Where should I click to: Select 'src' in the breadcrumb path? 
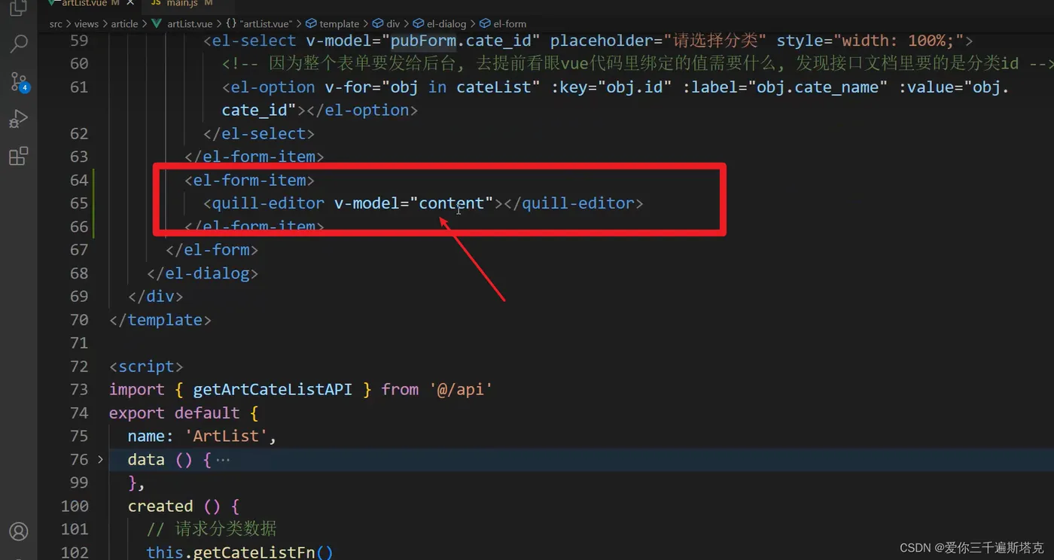[56, 24]
